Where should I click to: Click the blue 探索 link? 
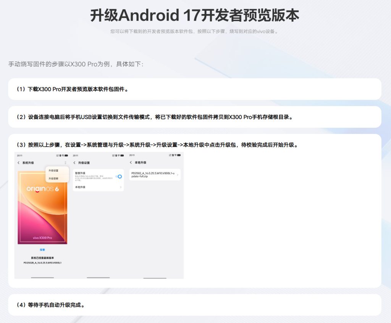click(42, 250)
